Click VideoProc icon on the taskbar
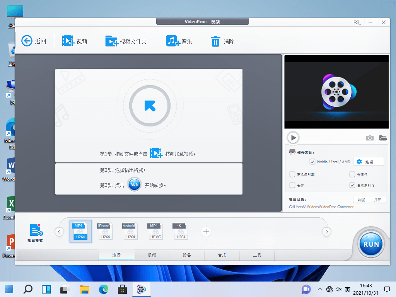The width and height of the screenshot is (396, 297). pos(142,289)
